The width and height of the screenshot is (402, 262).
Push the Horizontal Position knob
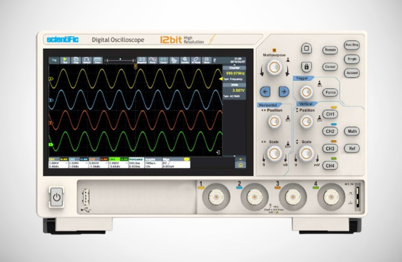point(274,122)
